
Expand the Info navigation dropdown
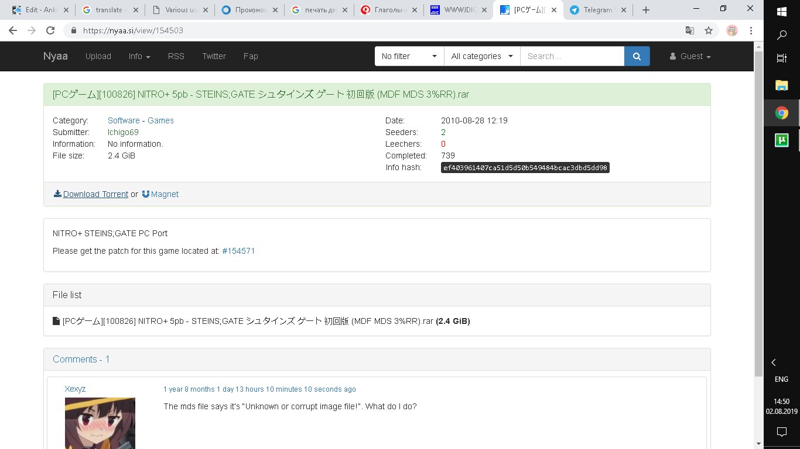point(139,56)
